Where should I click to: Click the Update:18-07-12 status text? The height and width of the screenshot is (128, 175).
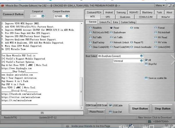48,117
